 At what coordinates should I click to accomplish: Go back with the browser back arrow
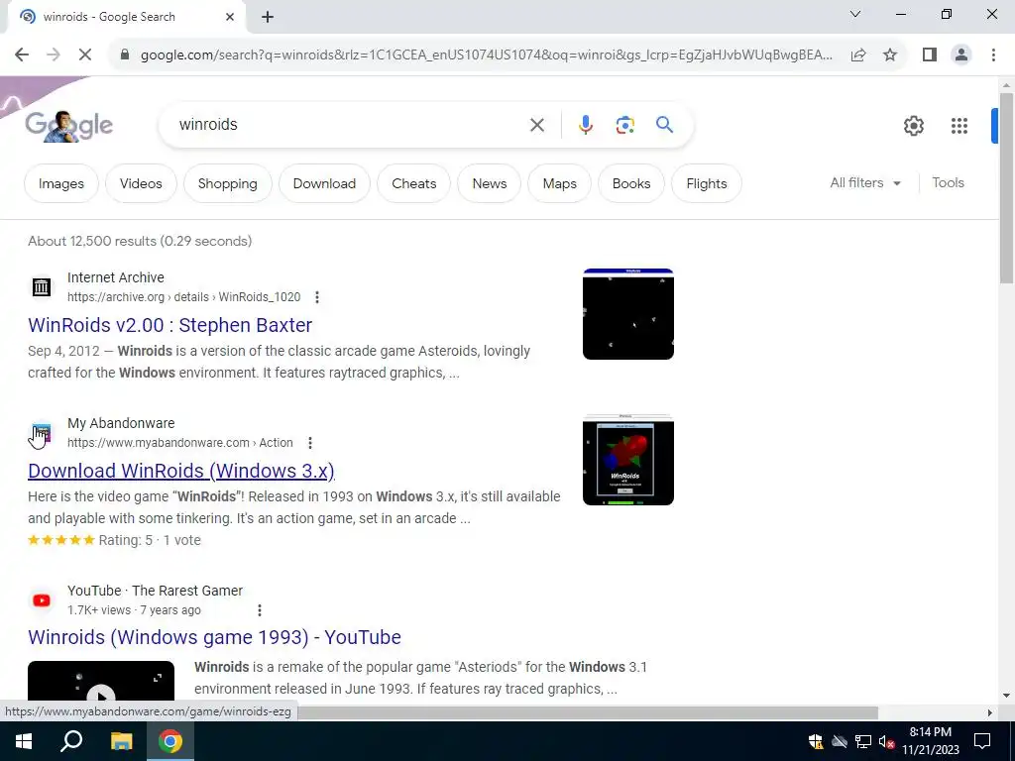[22, 55]
